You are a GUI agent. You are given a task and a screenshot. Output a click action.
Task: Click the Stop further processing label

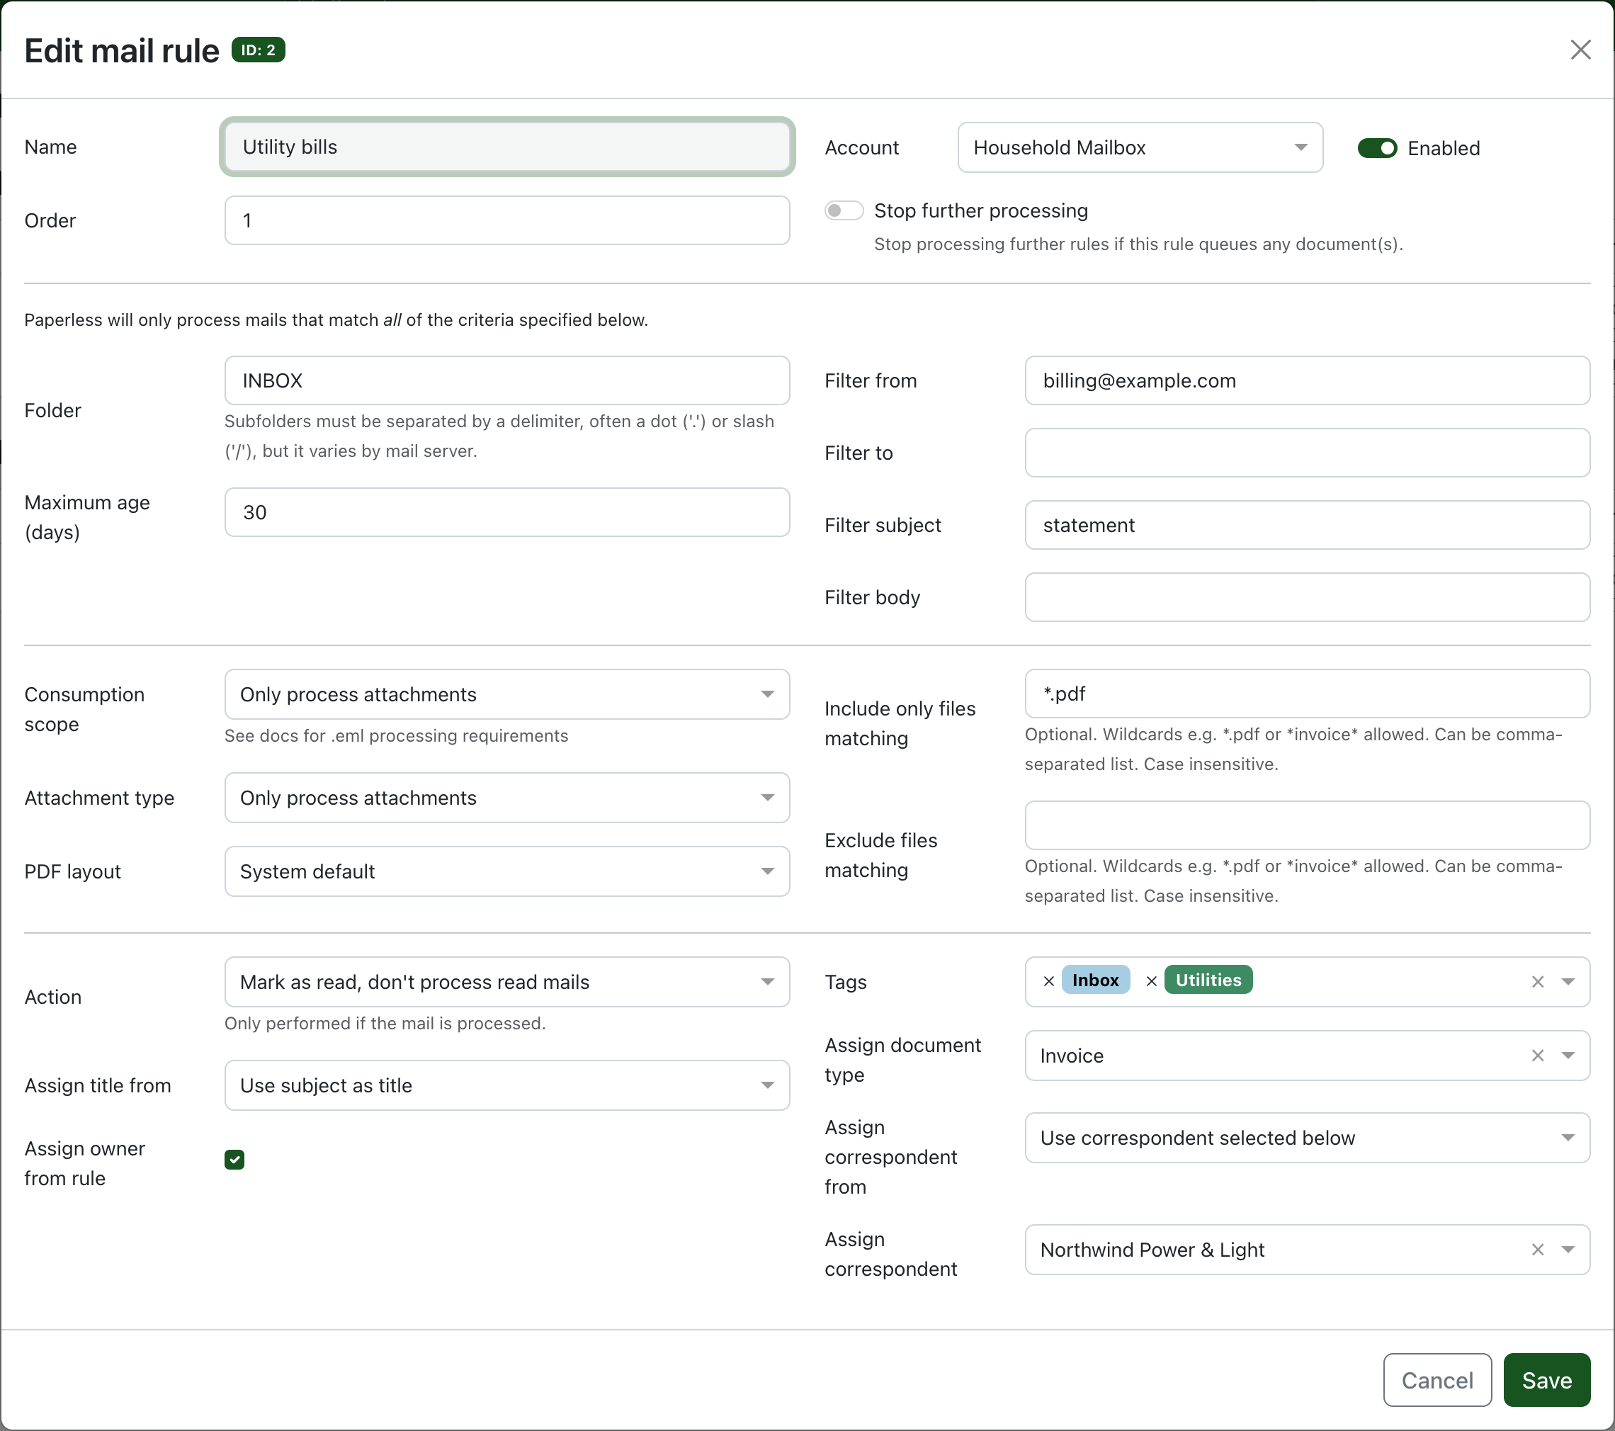pyautogui.click(x=980, y=210)
